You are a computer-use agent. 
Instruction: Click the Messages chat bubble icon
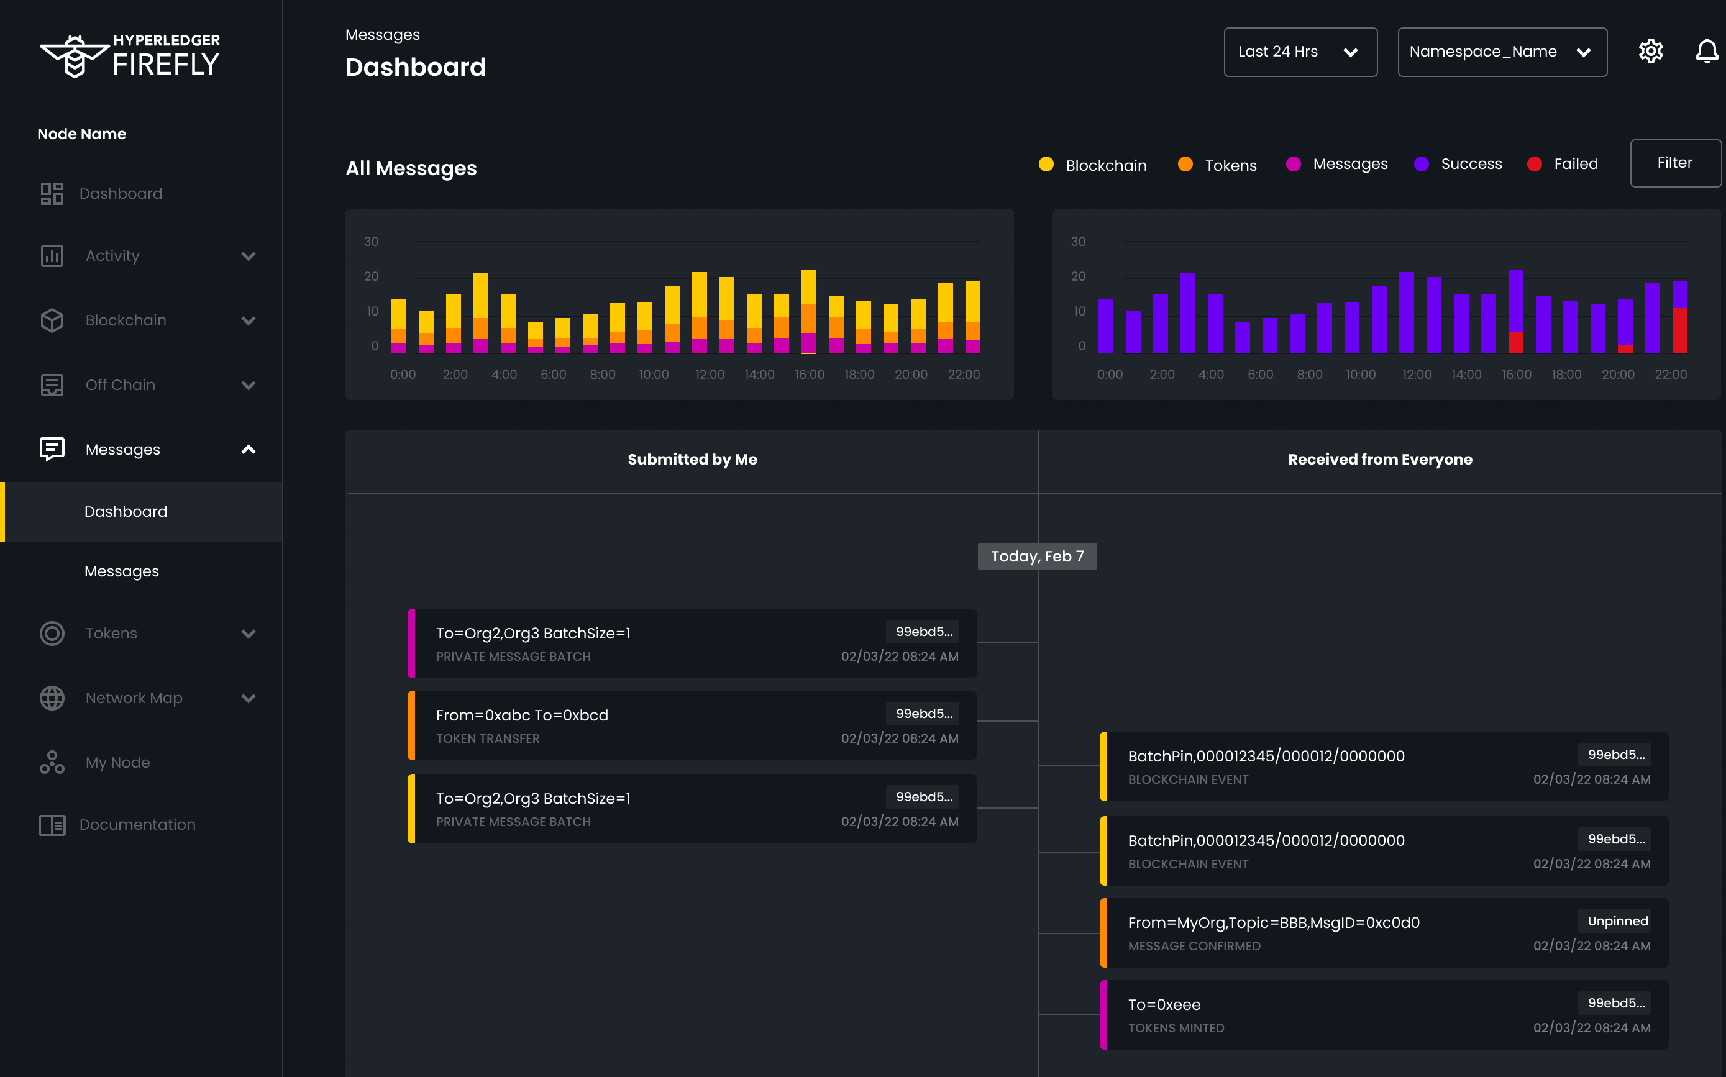52,448
